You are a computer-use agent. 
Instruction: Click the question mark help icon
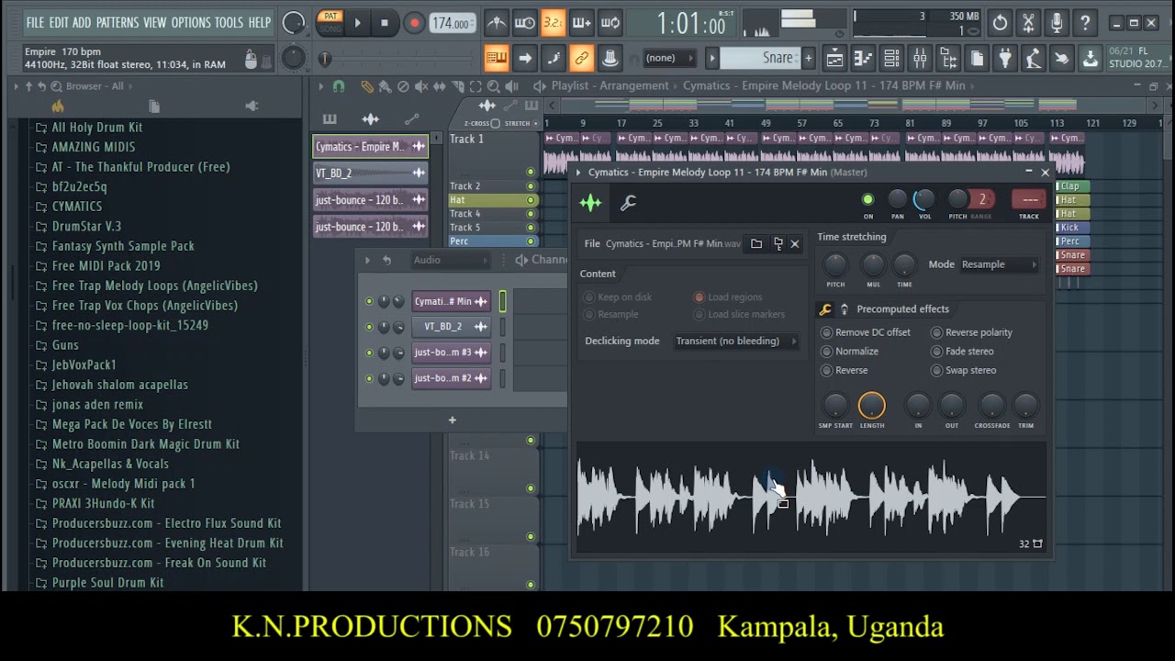(x=1085, y=23)
